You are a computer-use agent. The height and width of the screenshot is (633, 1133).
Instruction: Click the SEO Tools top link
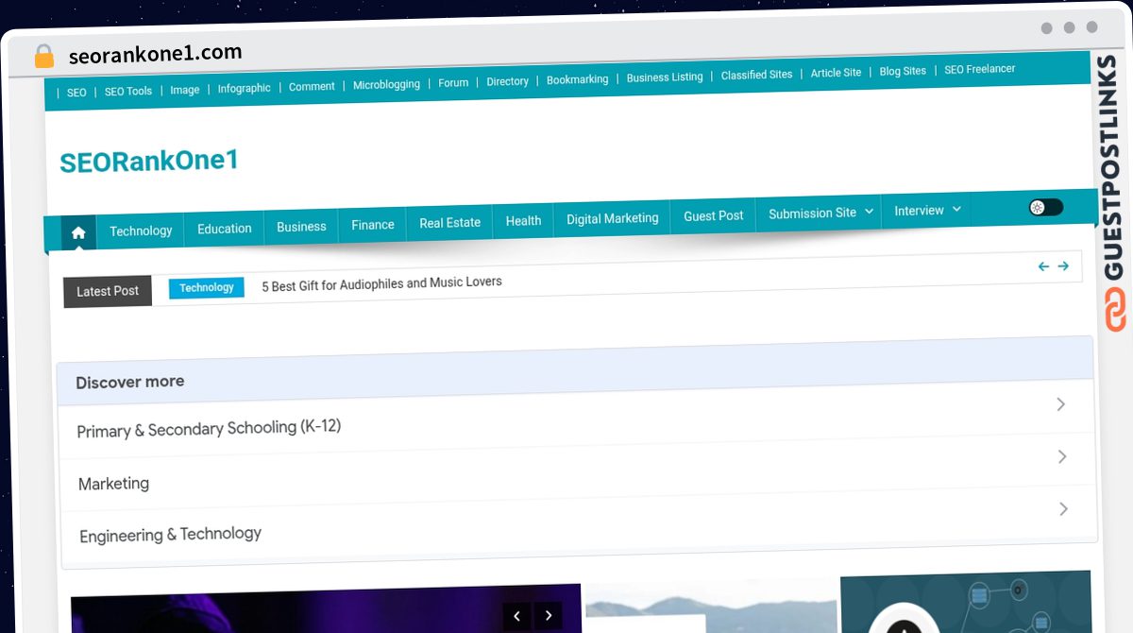click(127, 92)
